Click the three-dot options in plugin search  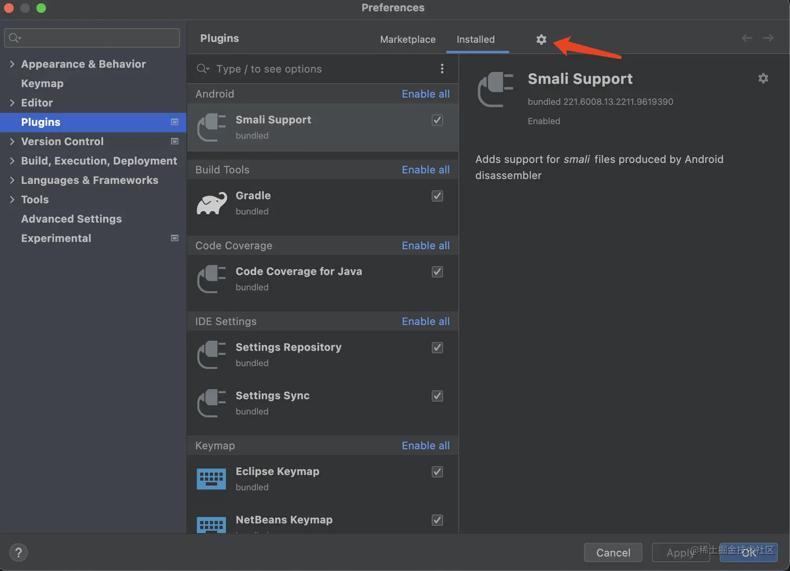(x=442, y=69)
